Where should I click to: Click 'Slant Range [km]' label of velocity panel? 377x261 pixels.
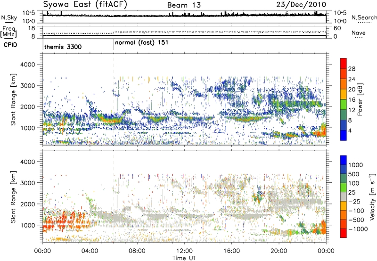click(13, 196)
